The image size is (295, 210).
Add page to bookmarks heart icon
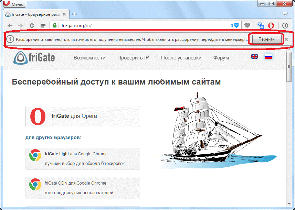pos(247,25)
